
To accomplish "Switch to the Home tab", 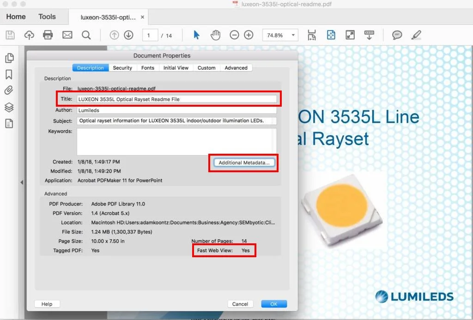I will point(16,17).
